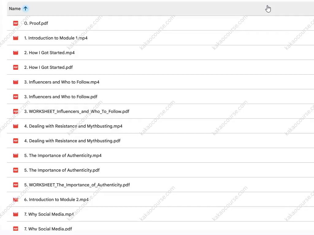This screenshot has width=314, height=235.
Task: Toggle sort direction arrow beside Name
Action: coord(25,9)
